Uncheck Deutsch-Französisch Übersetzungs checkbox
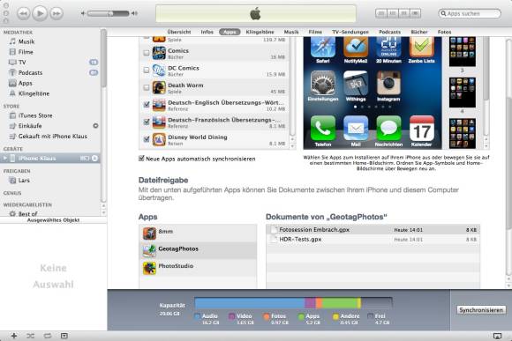 [x=147, y=122]
